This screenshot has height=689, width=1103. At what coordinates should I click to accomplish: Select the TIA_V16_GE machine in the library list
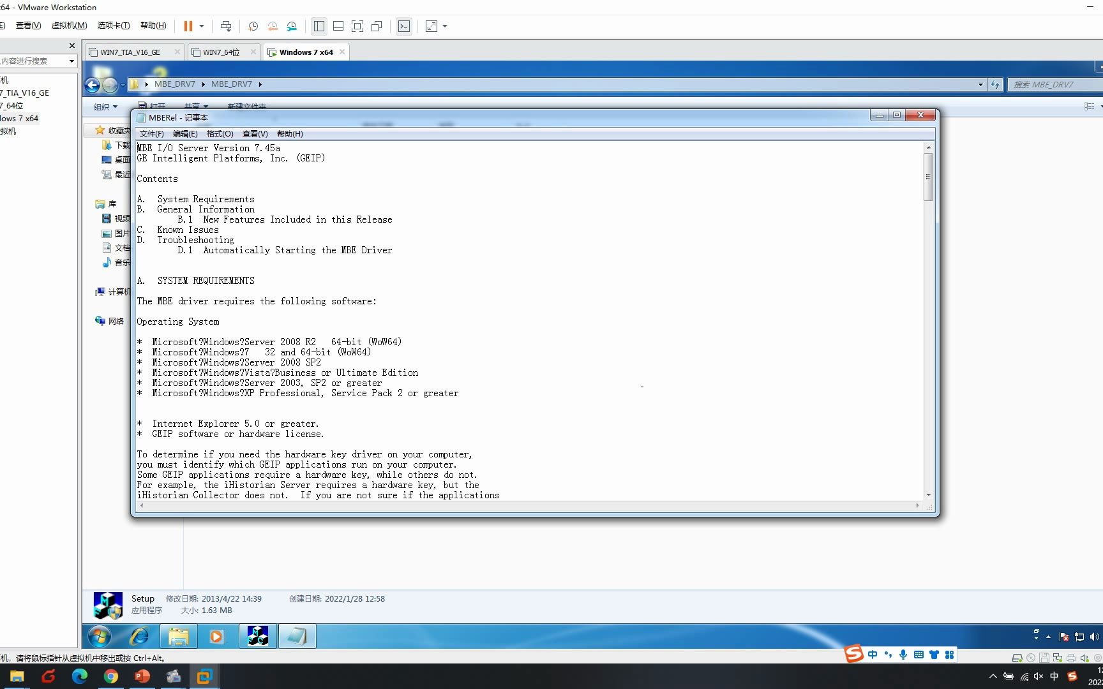[25, 93]
